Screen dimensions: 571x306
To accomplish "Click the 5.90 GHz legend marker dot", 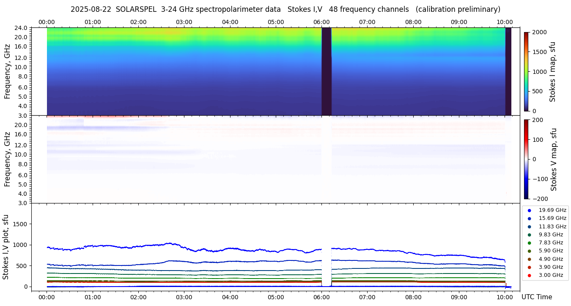I will 529,251.
